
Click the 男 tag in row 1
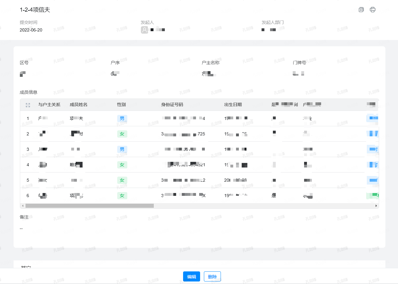tap(122, 118)
